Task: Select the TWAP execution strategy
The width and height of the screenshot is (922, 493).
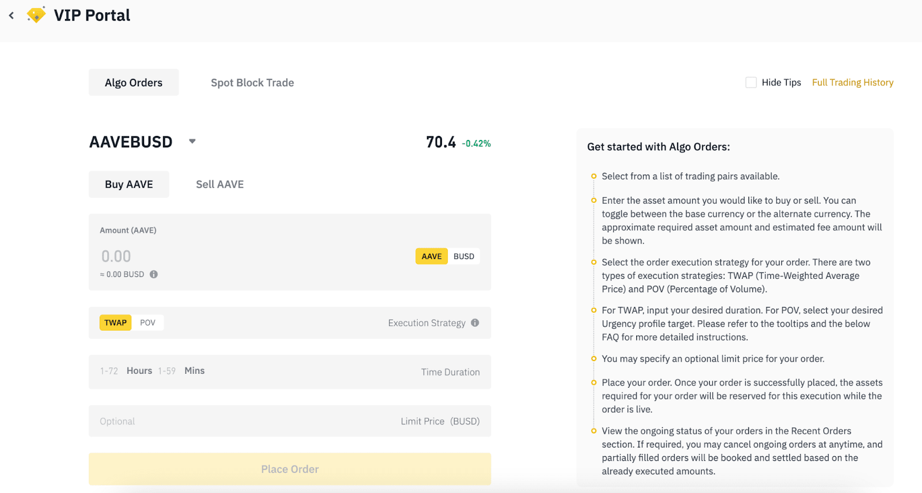Action: coord(115,323)
